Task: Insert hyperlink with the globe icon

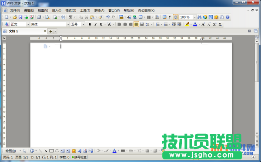Action: (135, 17)
